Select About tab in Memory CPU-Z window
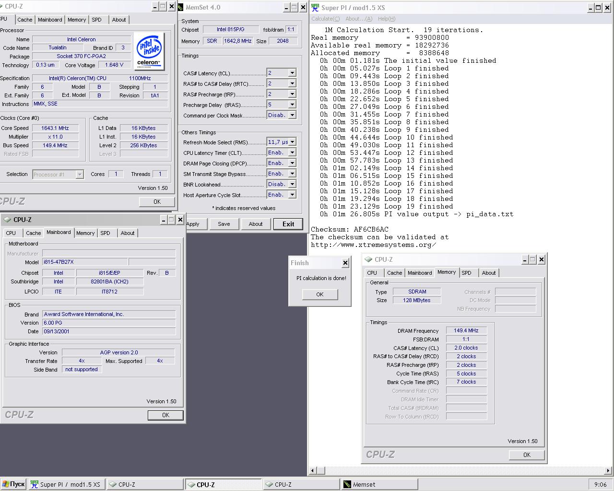This screenshot has height=491, width=614. (x=489, y=273)
